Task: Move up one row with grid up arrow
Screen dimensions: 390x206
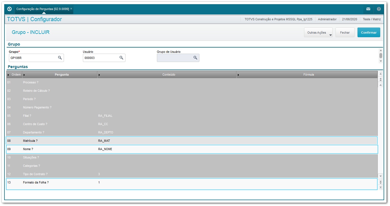Action: click(381, 85)
